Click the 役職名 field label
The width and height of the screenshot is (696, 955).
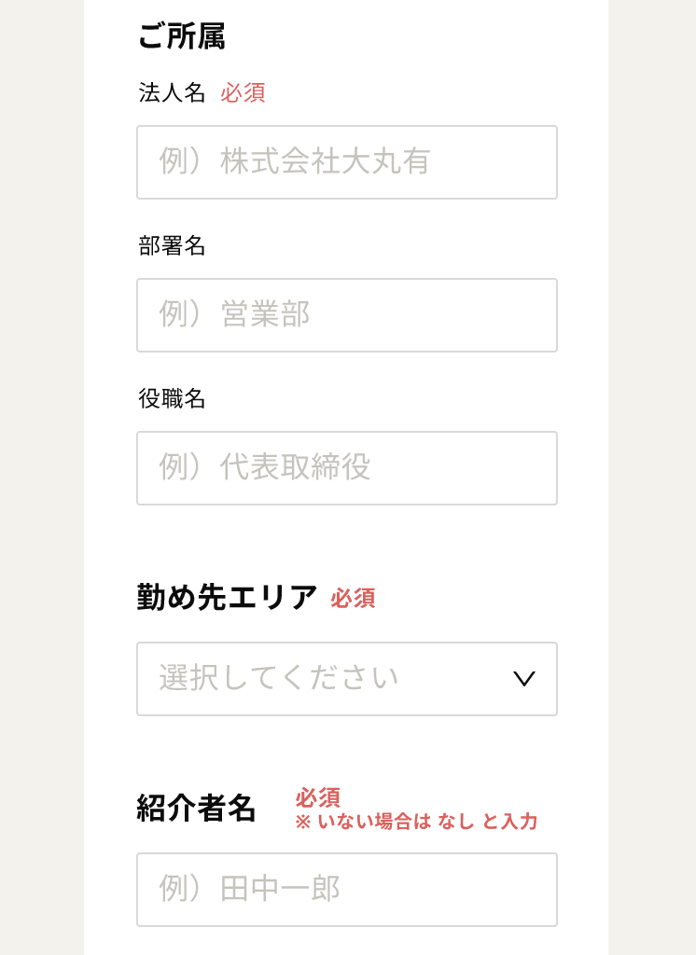tap(172, 399)
